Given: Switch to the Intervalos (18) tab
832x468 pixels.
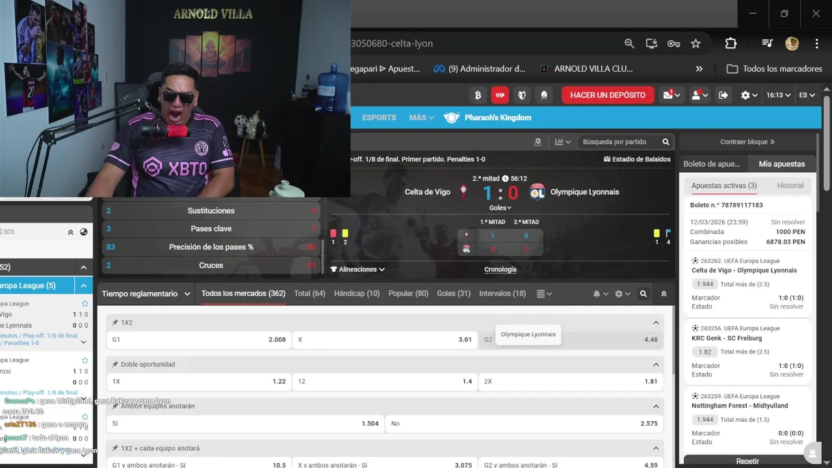Looking at the screenshot, I should click(x=502, y=294).
